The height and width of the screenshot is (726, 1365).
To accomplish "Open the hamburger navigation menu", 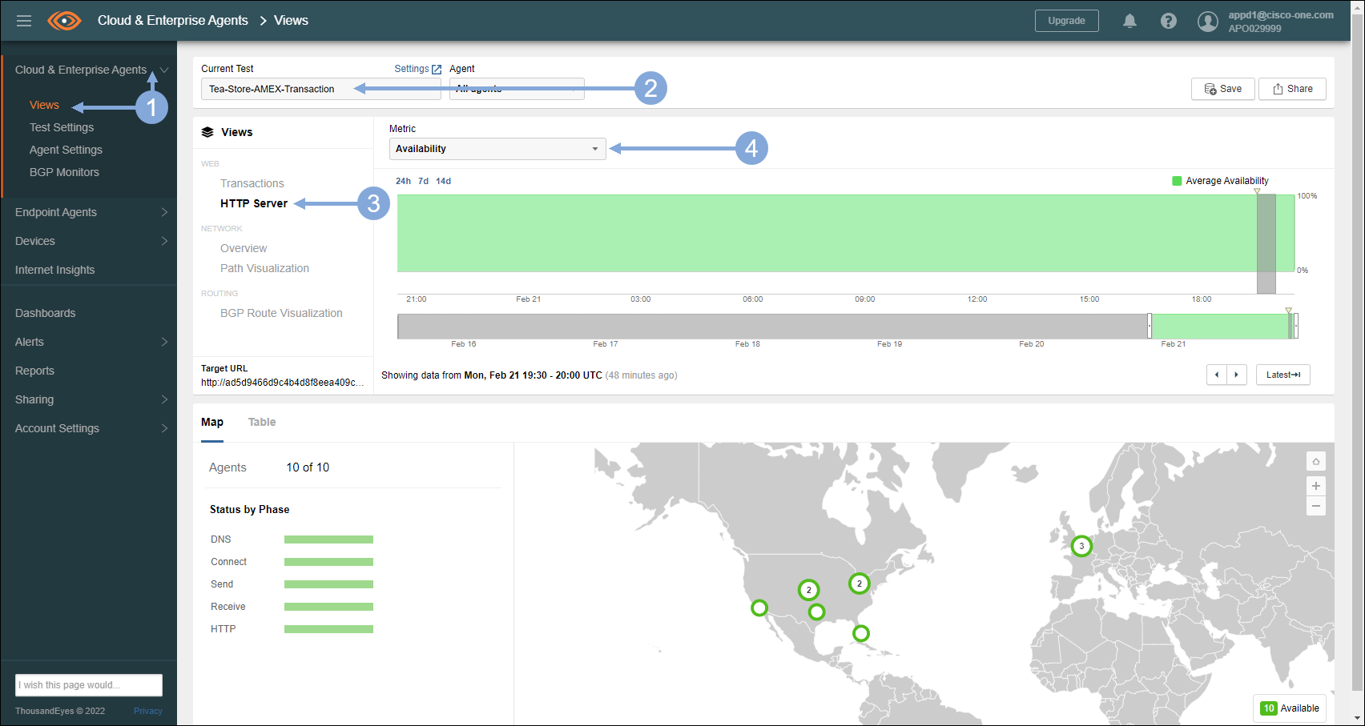I will (x=24, y=21).
